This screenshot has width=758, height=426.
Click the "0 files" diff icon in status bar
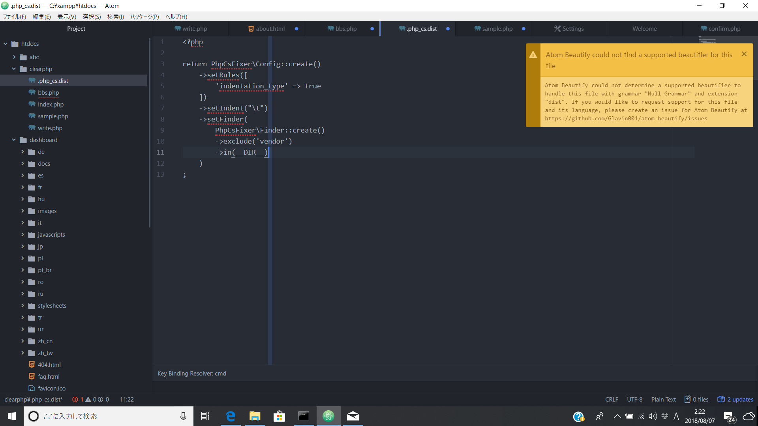[688, 399]
